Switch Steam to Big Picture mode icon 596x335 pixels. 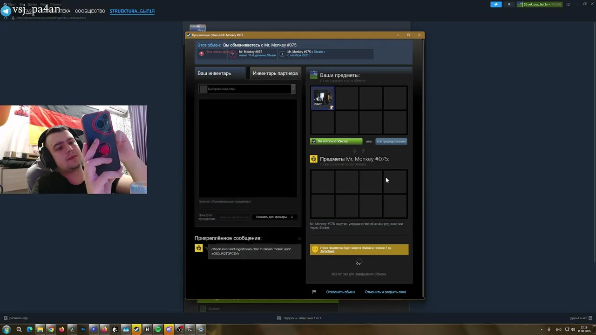(x=568, y=4)
